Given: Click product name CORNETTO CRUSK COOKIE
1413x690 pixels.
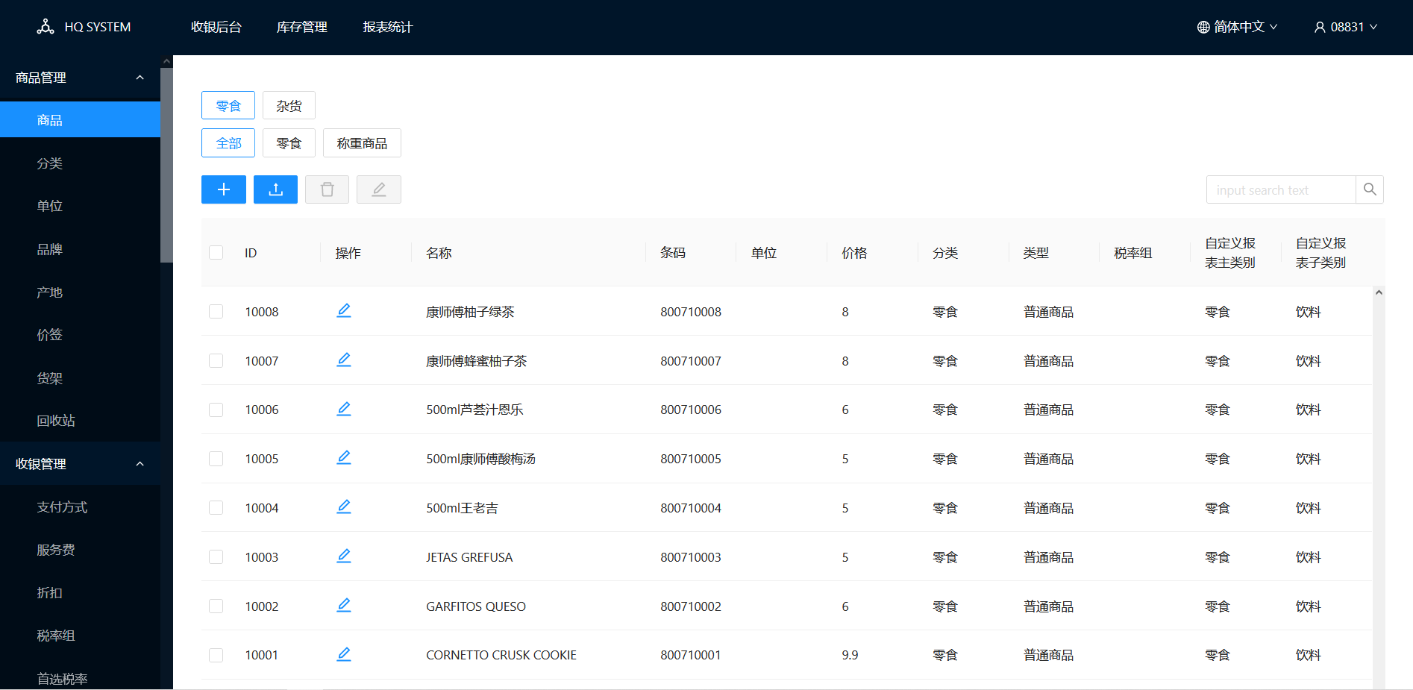Looking at the screenshot, I should [x=501, y=655].
